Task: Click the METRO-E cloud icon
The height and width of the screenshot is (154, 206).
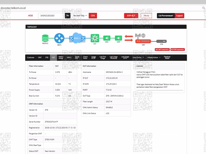Action: coord(77,38)
